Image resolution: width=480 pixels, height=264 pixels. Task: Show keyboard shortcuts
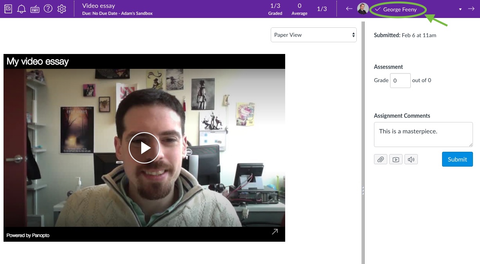point(35,9)
